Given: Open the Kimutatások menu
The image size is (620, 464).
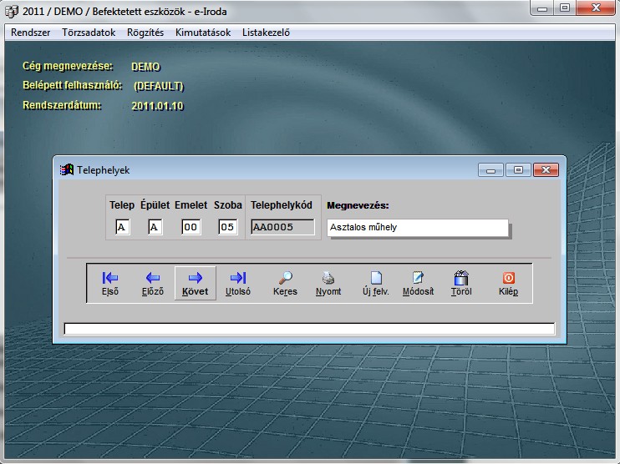Looking at the screenshot, I should point(203,33).
